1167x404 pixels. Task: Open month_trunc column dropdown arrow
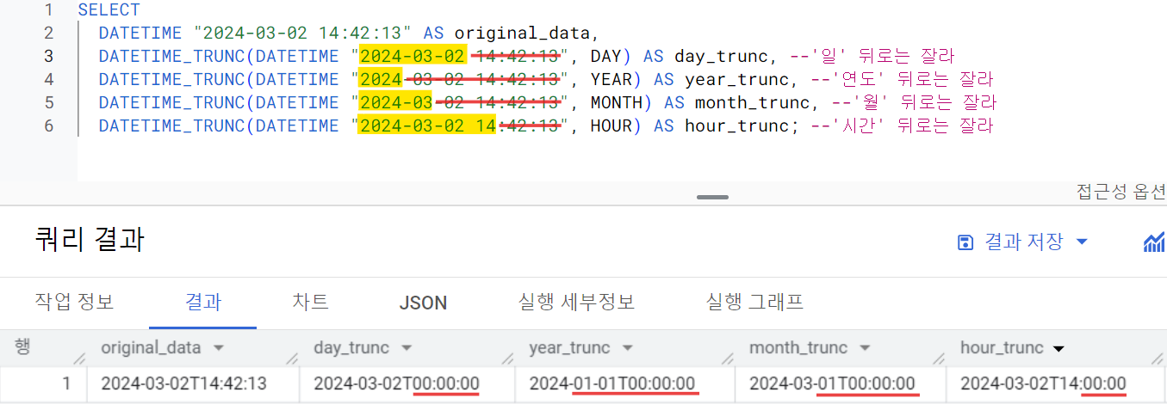point(865,348)
